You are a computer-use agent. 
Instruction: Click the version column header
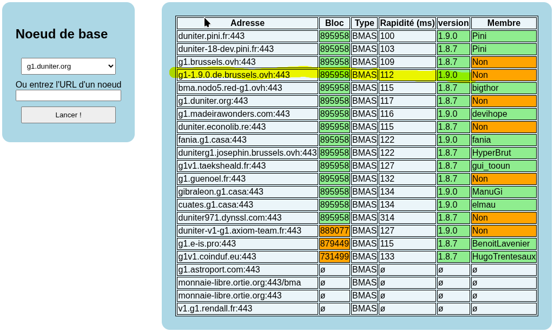pos(453,23)
